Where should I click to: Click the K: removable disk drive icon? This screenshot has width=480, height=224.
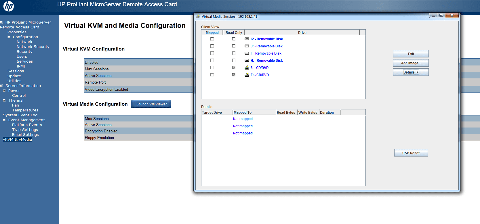(x=247, y=39)
